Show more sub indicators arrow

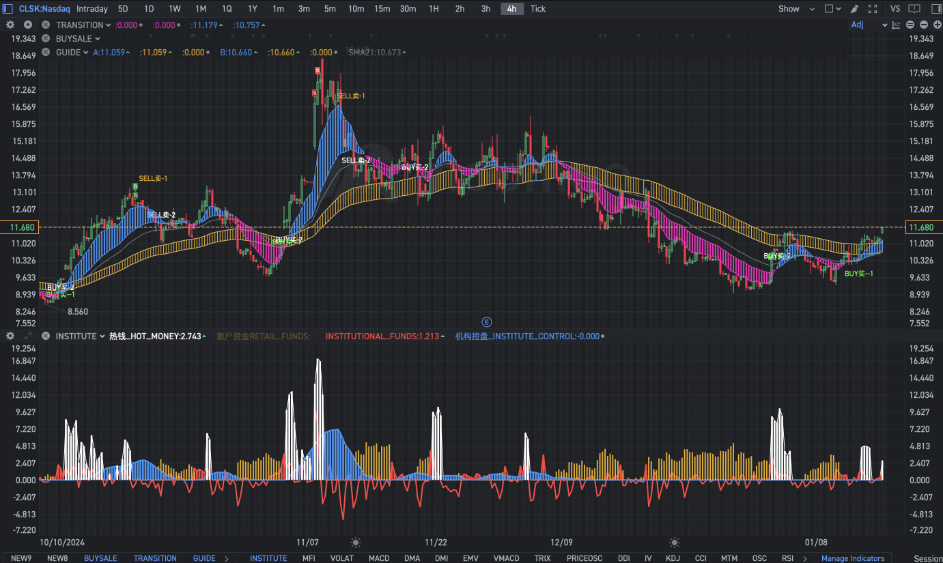tap(805, 558)
